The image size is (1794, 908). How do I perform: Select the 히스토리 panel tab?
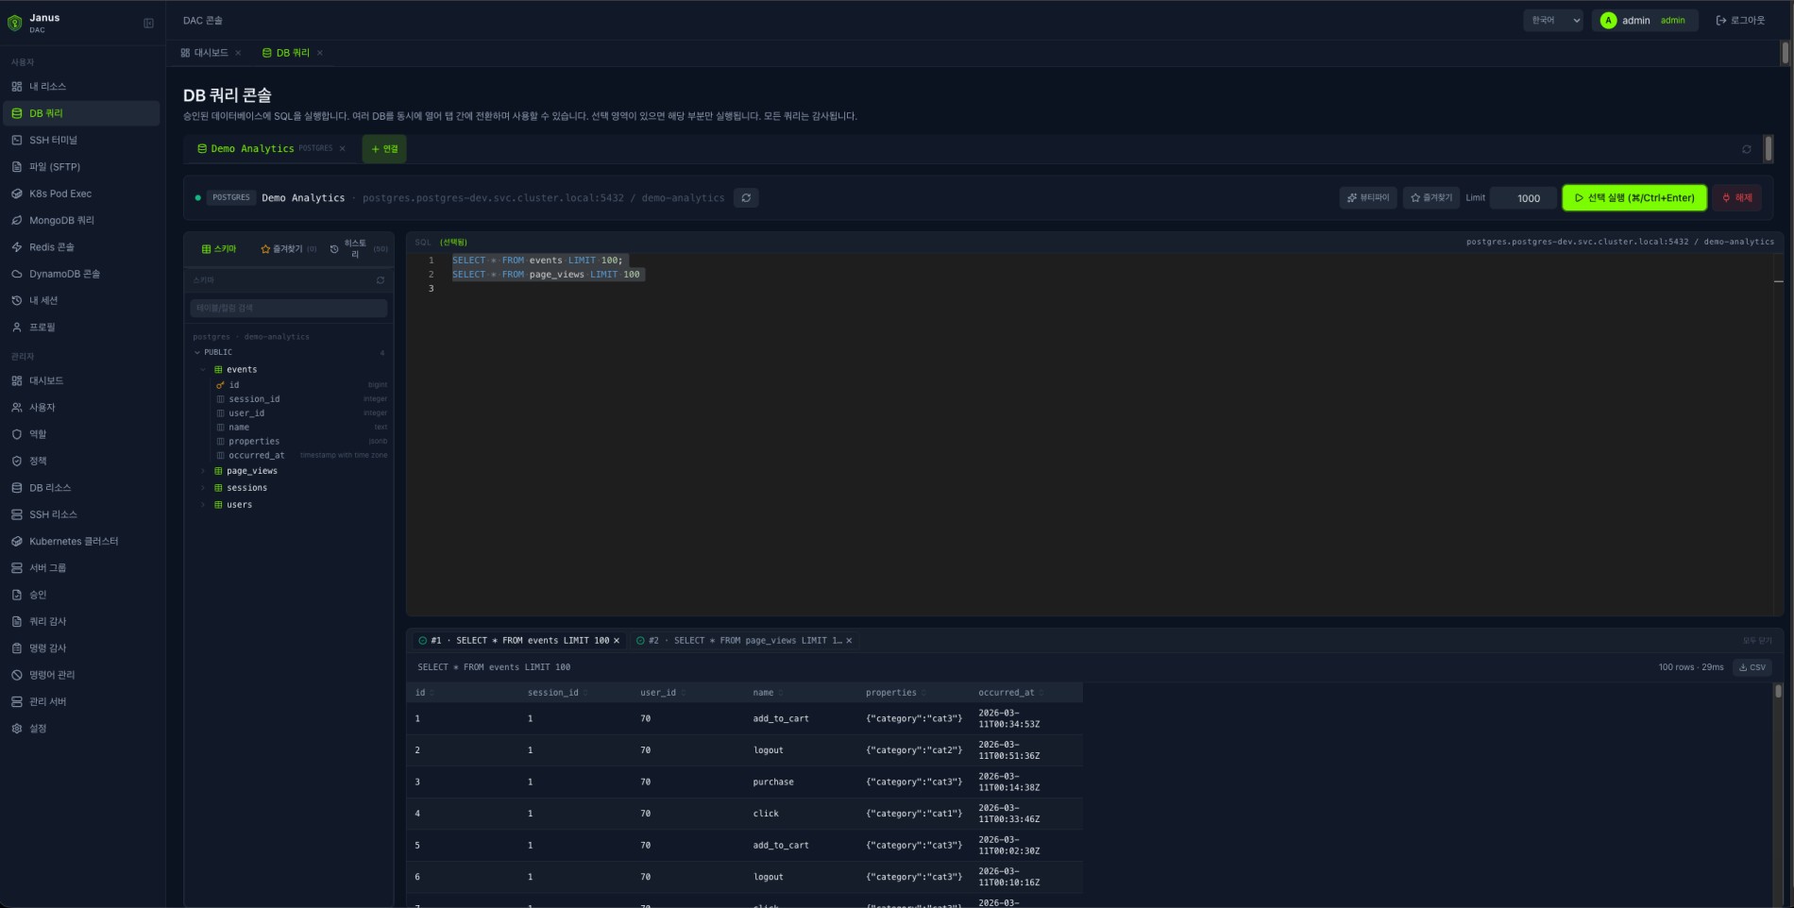[358, 249]
